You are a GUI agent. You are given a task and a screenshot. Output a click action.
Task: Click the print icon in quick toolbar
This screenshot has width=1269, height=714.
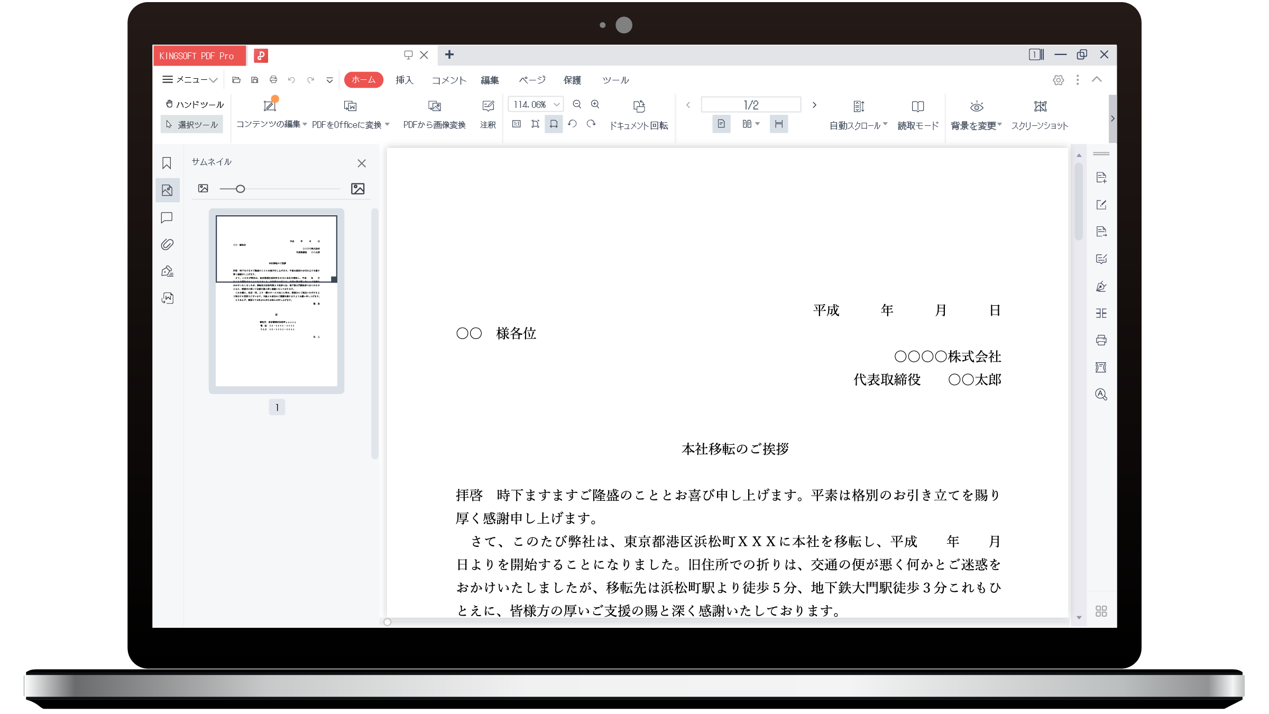tap(273, 80)
